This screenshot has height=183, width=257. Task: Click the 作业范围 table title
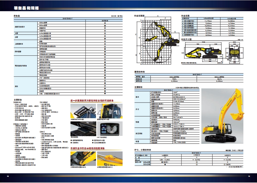185,16
